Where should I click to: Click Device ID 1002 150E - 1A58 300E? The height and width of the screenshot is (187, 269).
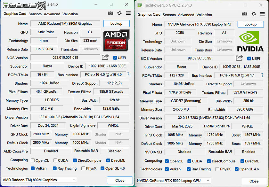[107, 66]
